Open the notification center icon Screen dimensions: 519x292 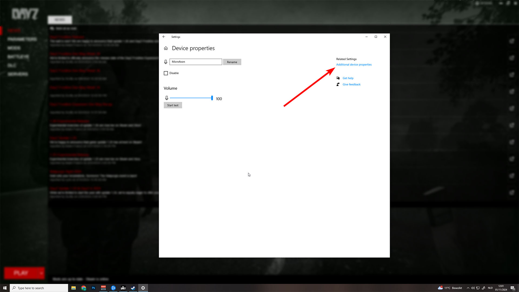coord(513,288)
